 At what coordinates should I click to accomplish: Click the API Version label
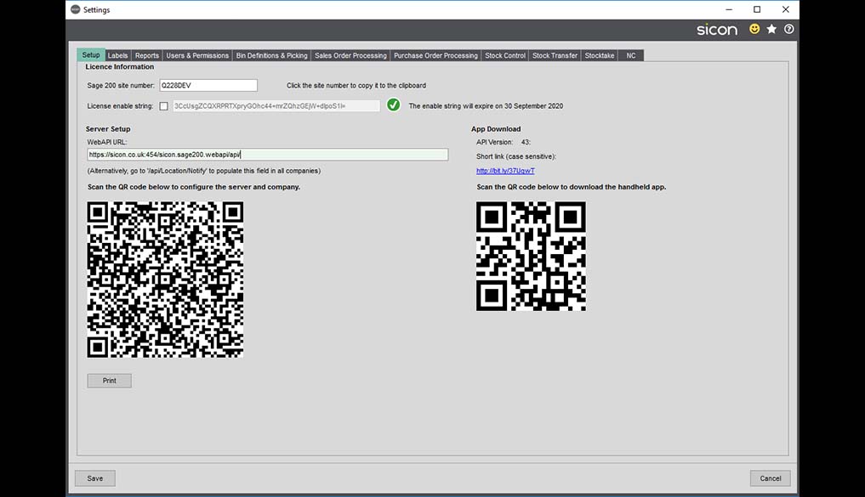(494, 142)
